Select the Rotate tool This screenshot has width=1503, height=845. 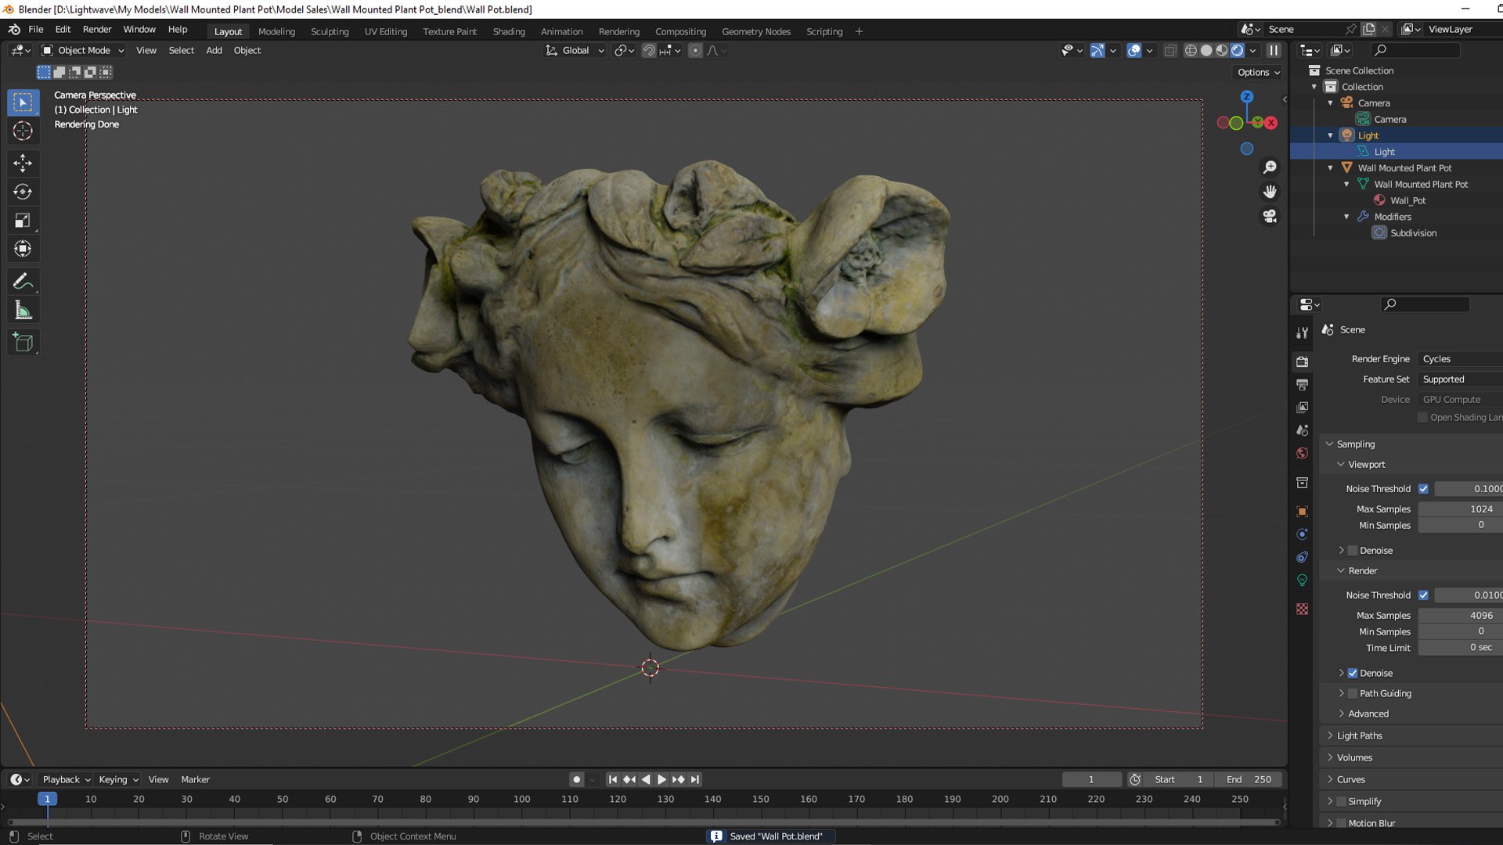click(x=23, y=192)
